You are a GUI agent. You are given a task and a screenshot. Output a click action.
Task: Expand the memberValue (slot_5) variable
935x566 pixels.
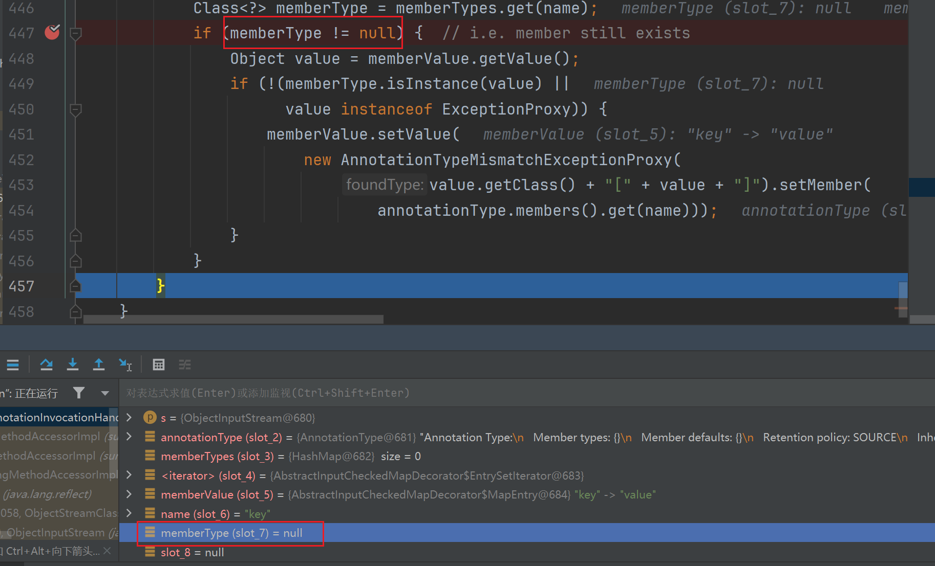tap(130, 494)
